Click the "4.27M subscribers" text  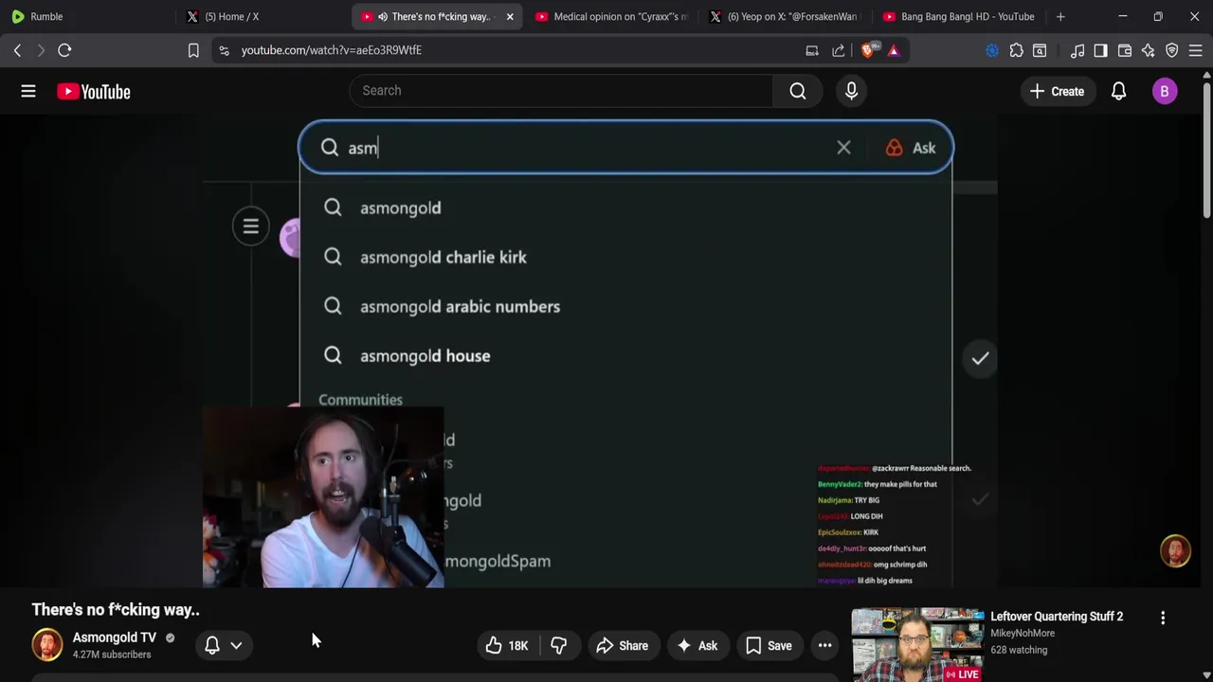(x=112, y=655)
